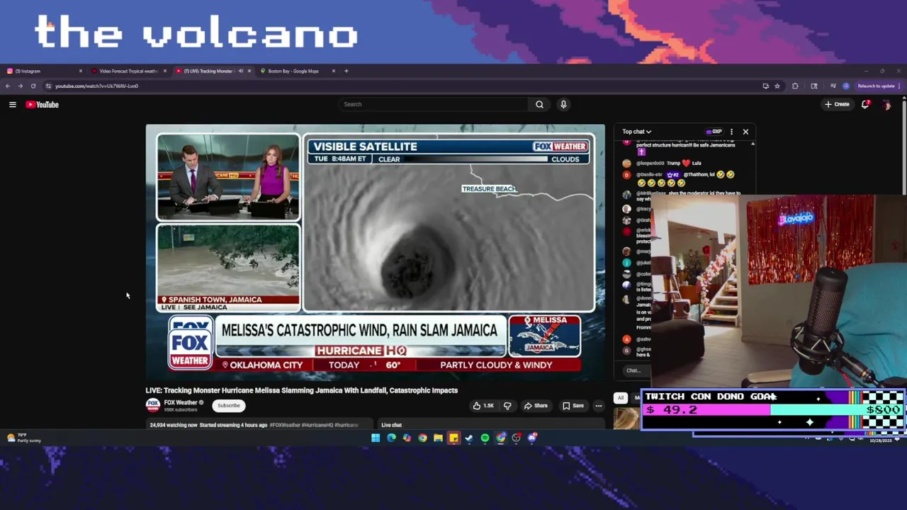Viewport: 907px width, 510px height.
Task: Click the address bar URL
Action: [x=97, y=86]
